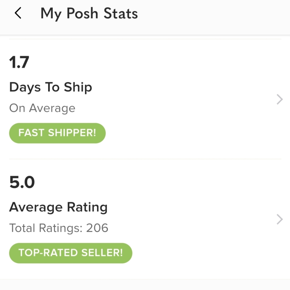Open the Average Rating heading

pos(58,207)
